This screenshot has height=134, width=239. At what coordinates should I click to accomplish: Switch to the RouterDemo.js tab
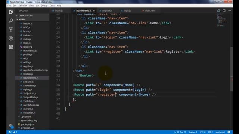click(x=84, y=11)
